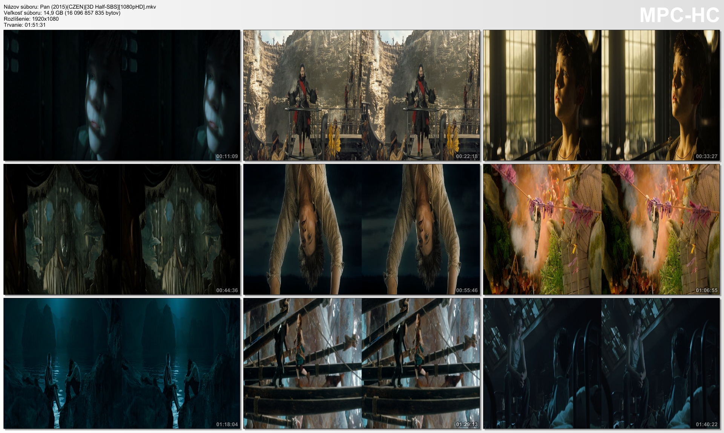The image size is (724, 433).
Task: Click the 00:22:18 timestamp label
Action: (x=466, y=156)
